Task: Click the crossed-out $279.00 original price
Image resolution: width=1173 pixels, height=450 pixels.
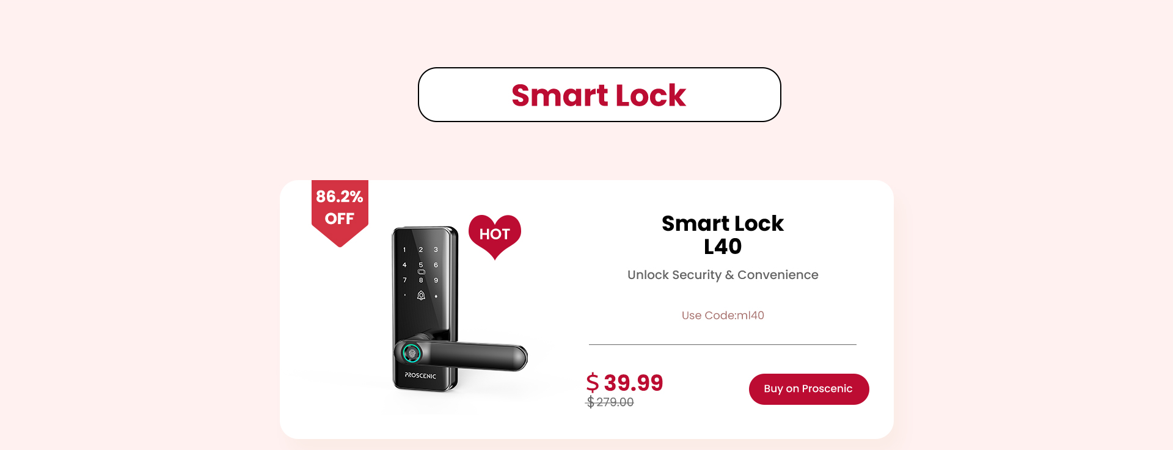Action: [610, 402]
